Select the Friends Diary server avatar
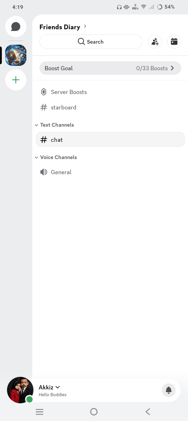This screenshot has height=421, width=188. click(16, 55)
